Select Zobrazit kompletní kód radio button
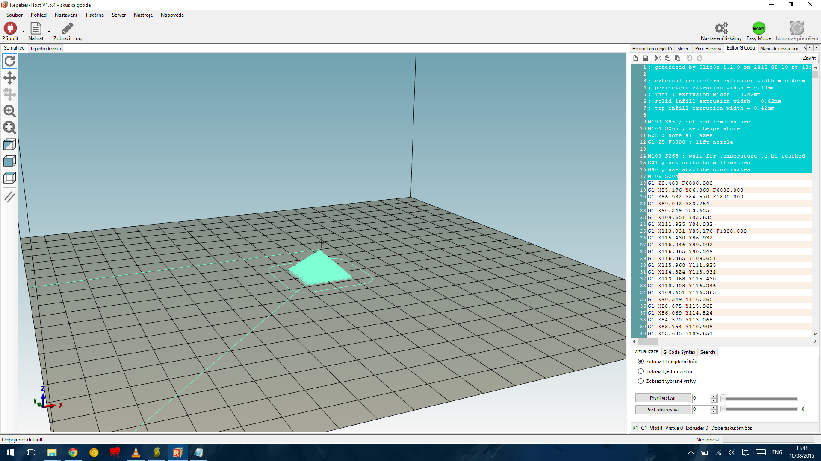This screenshot has width=821, height=461. [x=641, y=362]
